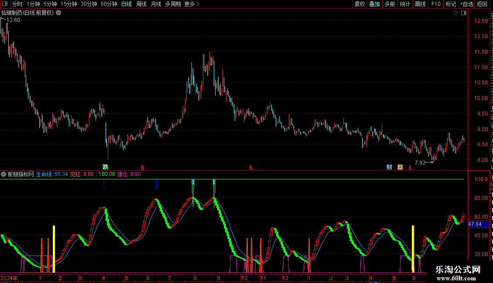
Task: Click the first blue marker at indicator top
Action: pos(104,184)
